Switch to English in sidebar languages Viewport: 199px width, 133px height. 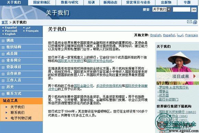coord(10,34)
